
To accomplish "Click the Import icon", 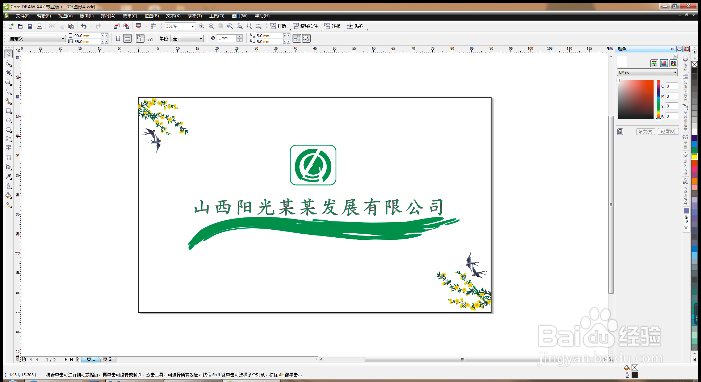I will tap(116, 26).
